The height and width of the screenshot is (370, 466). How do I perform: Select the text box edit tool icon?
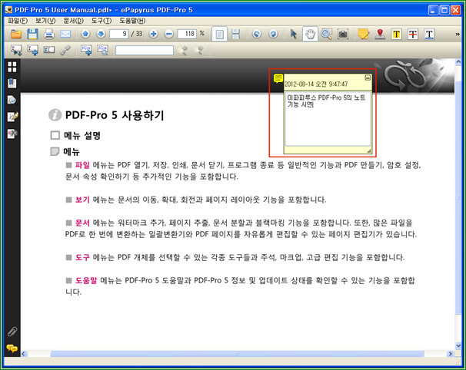click(x=49, y=50)
